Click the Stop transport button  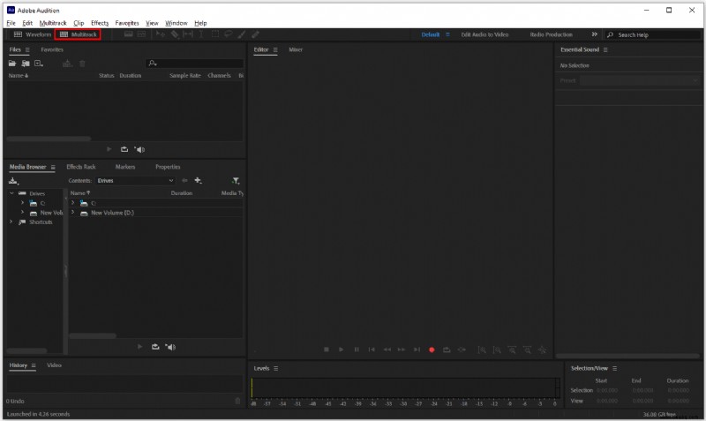(327, 350)
